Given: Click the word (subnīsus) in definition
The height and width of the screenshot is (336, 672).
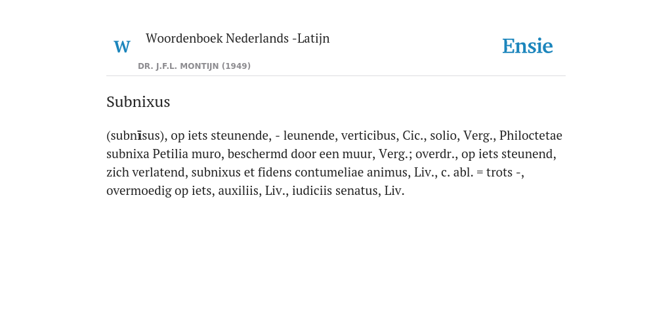Looking at the screenshot, I should coord(135,136).
